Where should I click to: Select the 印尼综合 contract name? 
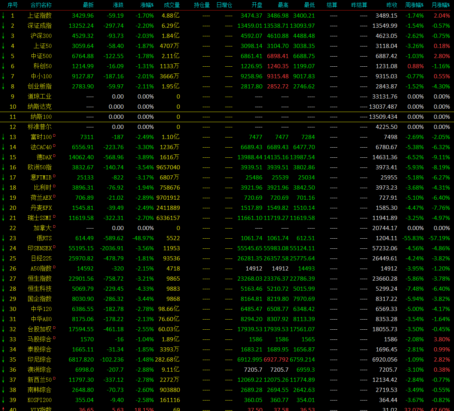tap(39, 360)
